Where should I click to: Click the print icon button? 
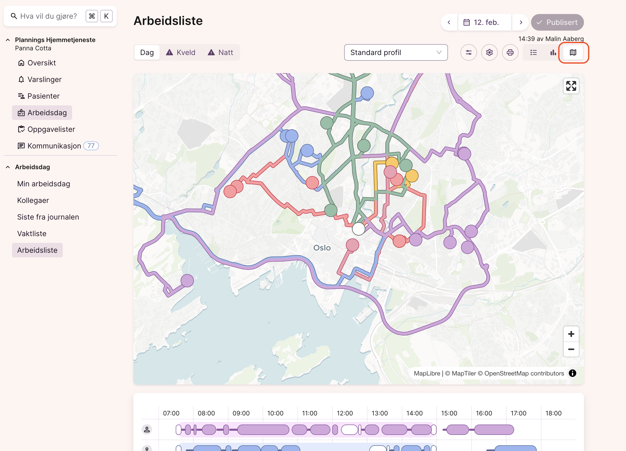coord(510,52)
